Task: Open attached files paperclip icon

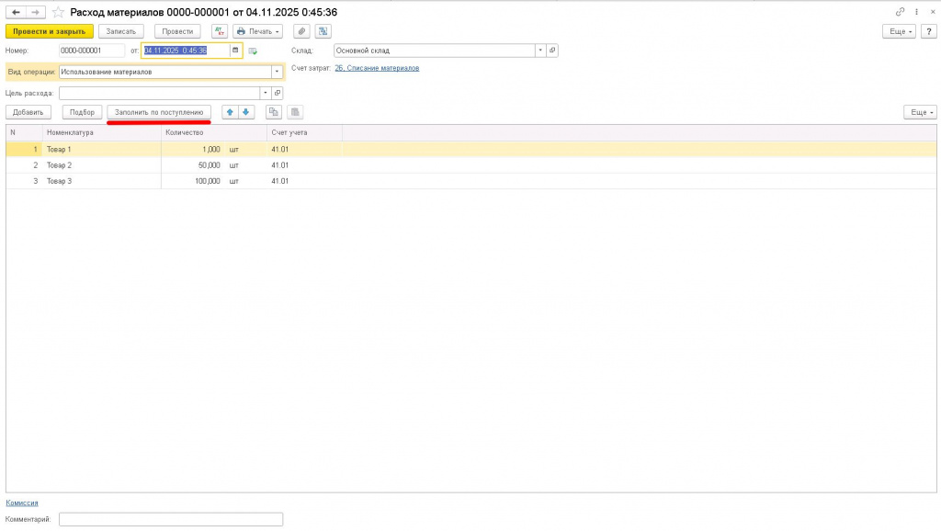Action: [301, 31]
